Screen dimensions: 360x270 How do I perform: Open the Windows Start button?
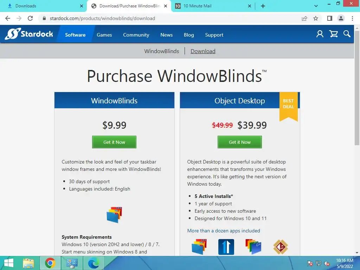pos(9,263)
